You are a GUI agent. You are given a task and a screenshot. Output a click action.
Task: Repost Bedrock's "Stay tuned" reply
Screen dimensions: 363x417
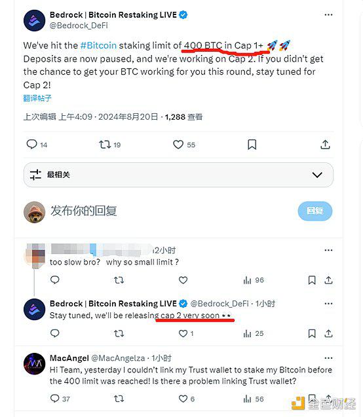(x=119, y=333)
